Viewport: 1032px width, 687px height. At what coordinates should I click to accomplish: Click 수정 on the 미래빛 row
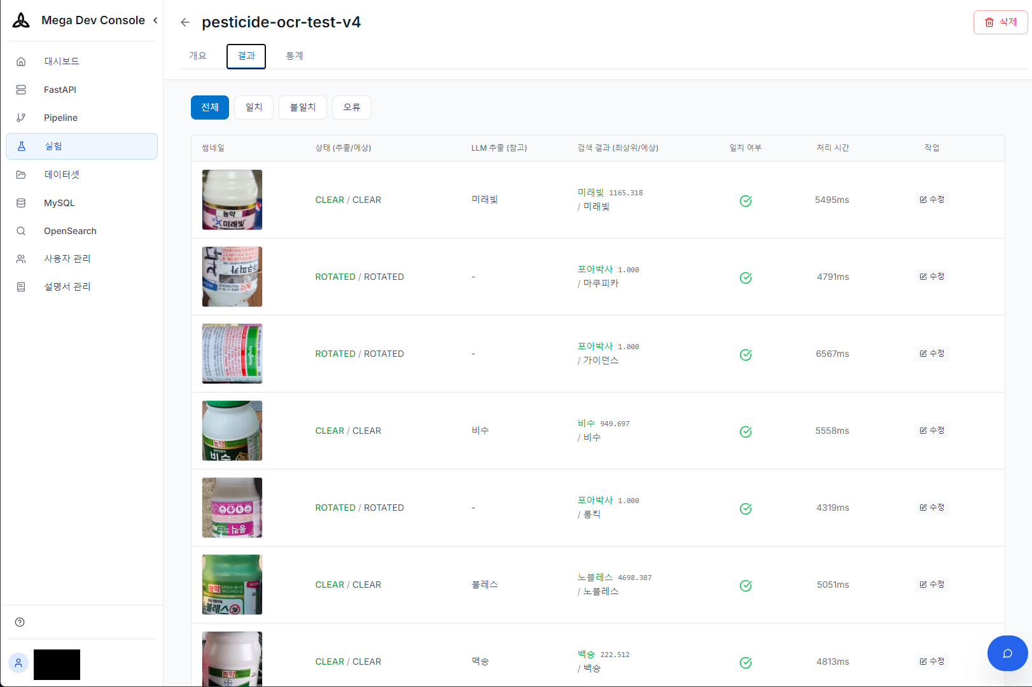click(x=931, y=199)
